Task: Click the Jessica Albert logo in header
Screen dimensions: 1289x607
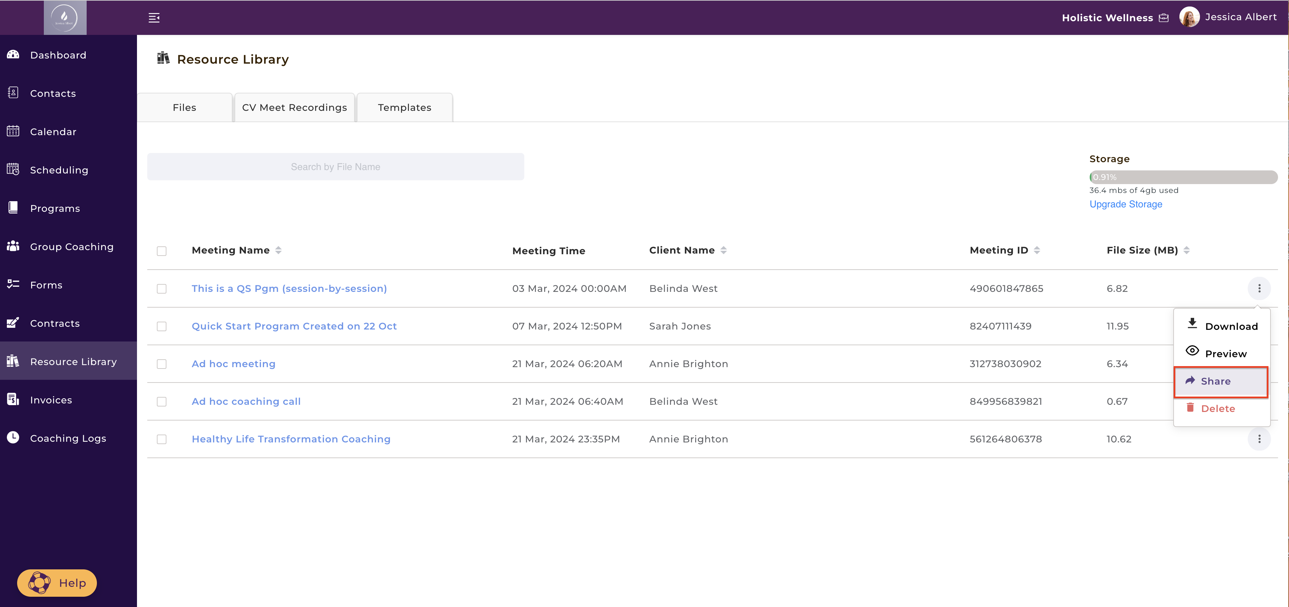Action: [65, 17]
